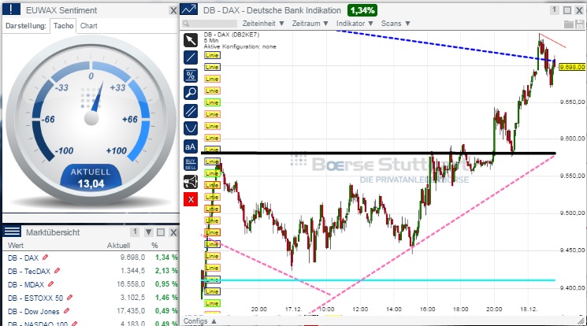Open the Marktübersicht hamburger menu icon
This screenshot has height=326, width=587.
coord(13,232)
